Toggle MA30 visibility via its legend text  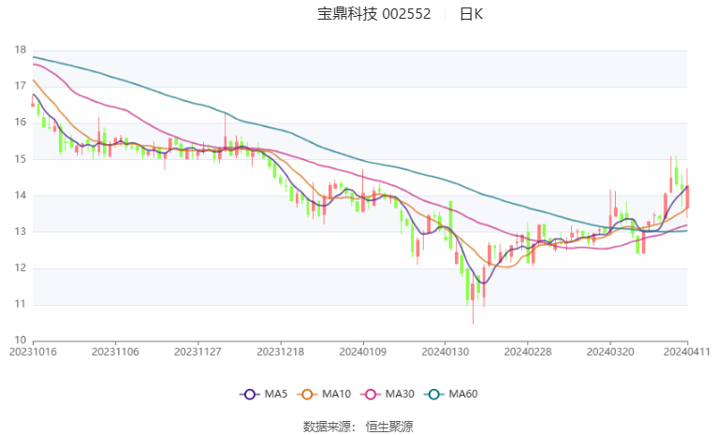click(x=400, y=395)
